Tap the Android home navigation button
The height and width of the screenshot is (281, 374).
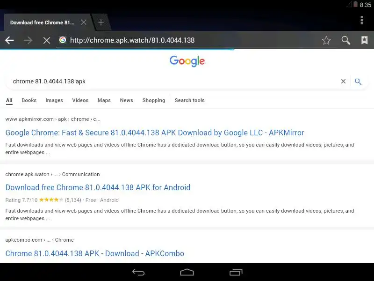(x=187, y=272)
